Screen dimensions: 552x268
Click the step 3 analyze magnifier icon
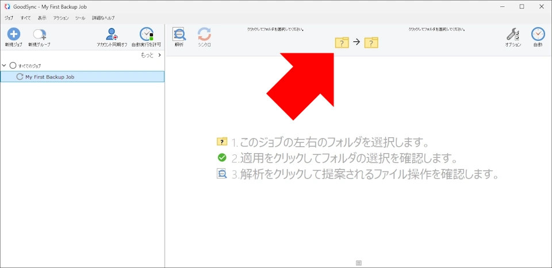point(222,174)
